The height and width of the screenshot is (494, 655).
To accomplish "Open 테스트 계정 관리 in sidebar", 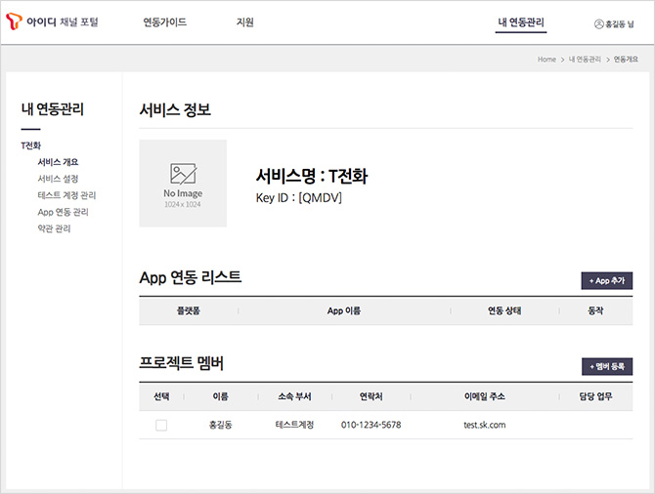I will coord(66,195).
